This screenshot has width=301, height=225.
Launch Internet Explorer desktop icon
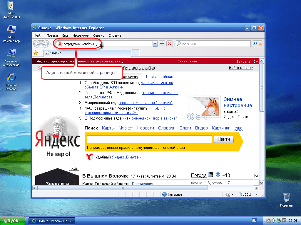coord(11,82)
